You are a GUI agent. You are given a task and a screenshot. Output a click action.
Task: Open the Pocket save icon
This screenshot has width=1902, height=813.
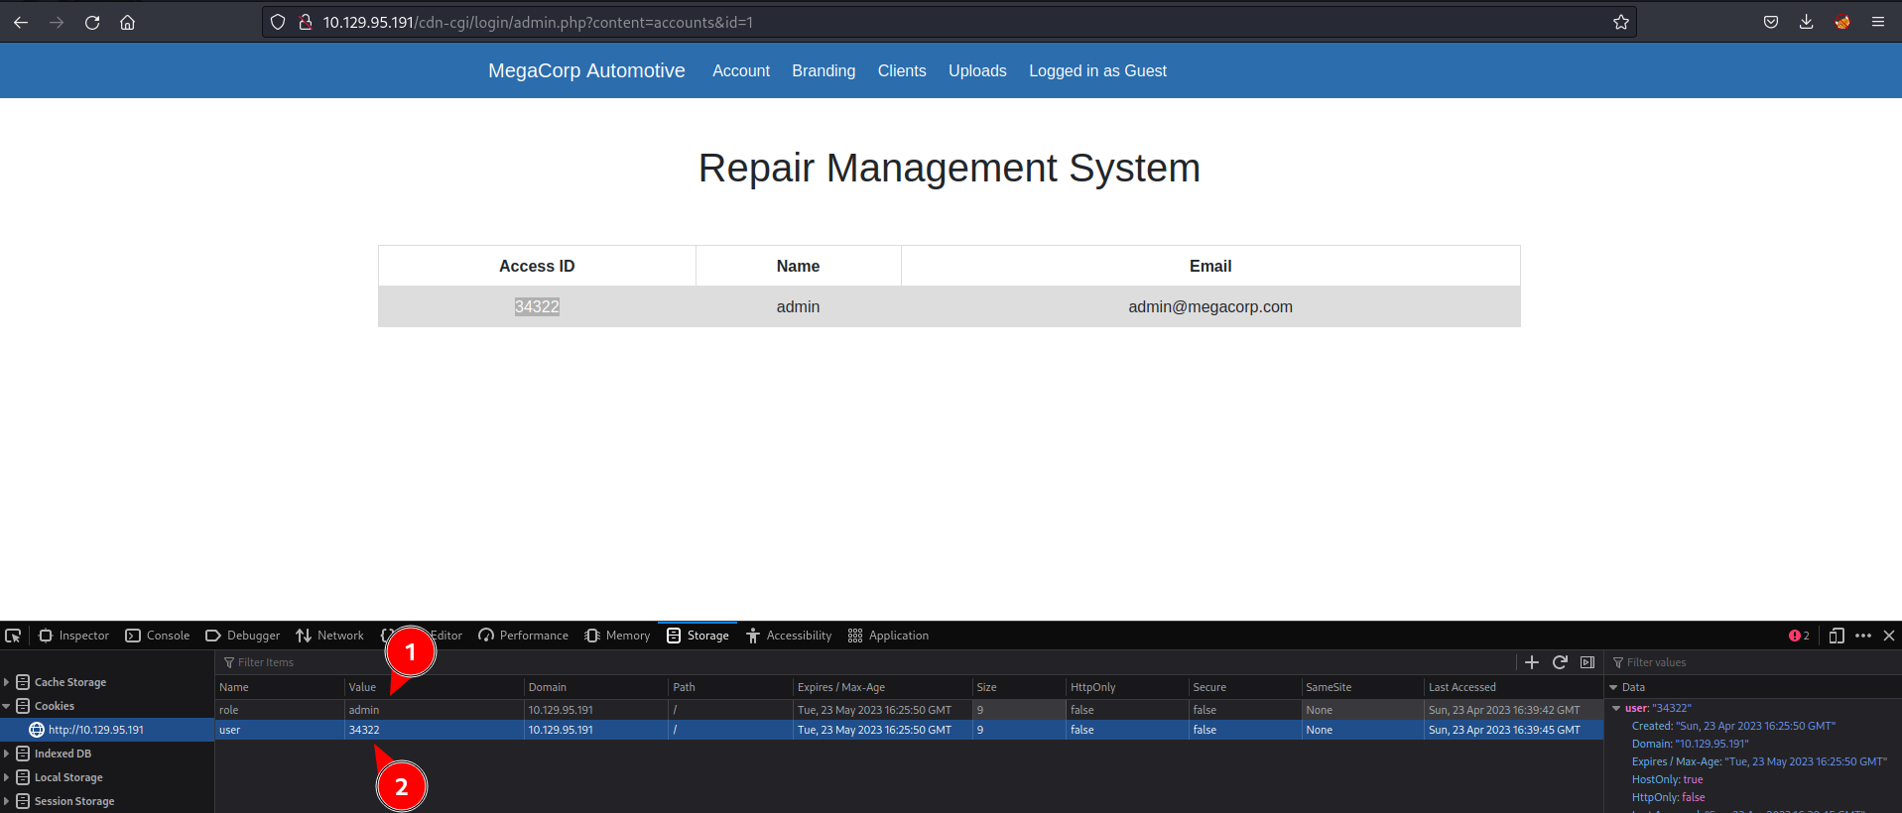1771,22
